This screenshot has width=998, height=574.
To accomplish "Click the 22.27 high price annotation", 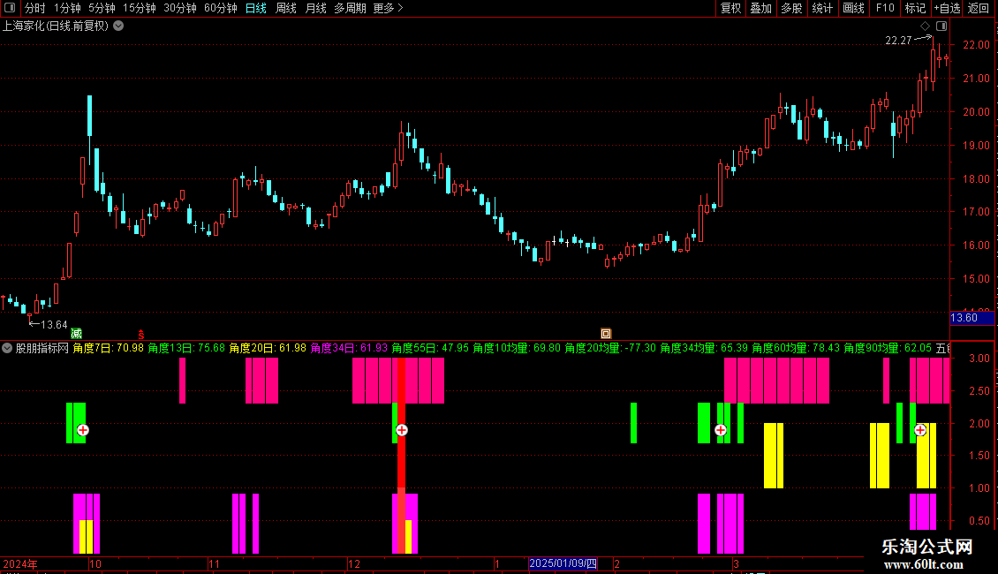I will click(899, 40).
